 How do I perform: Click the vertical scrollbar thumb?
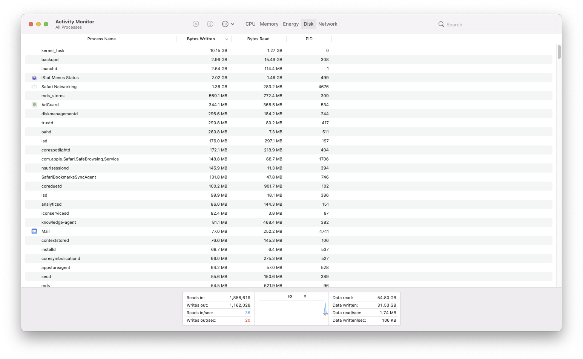[559, 52]
